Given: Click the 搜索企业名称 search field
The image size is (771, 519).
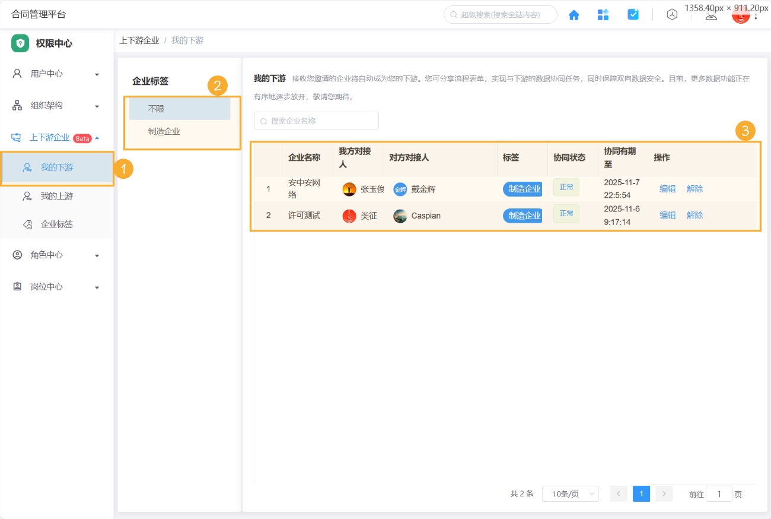Looking at the screenshot, I should 316,121.
